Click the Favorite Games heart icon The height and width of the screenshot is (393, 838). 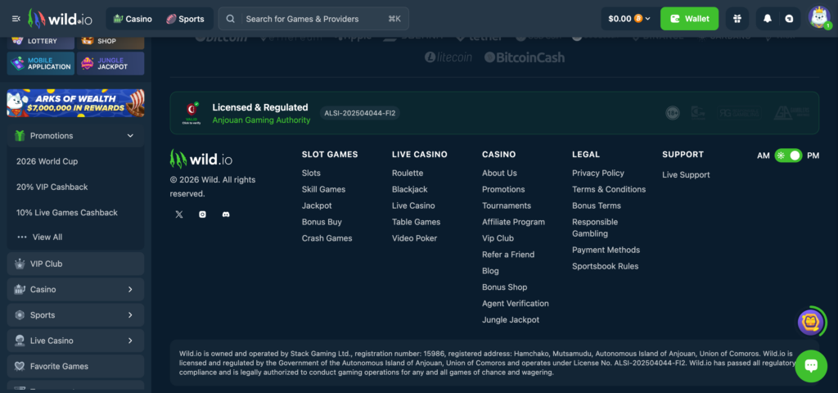click(x=20, y=366)
